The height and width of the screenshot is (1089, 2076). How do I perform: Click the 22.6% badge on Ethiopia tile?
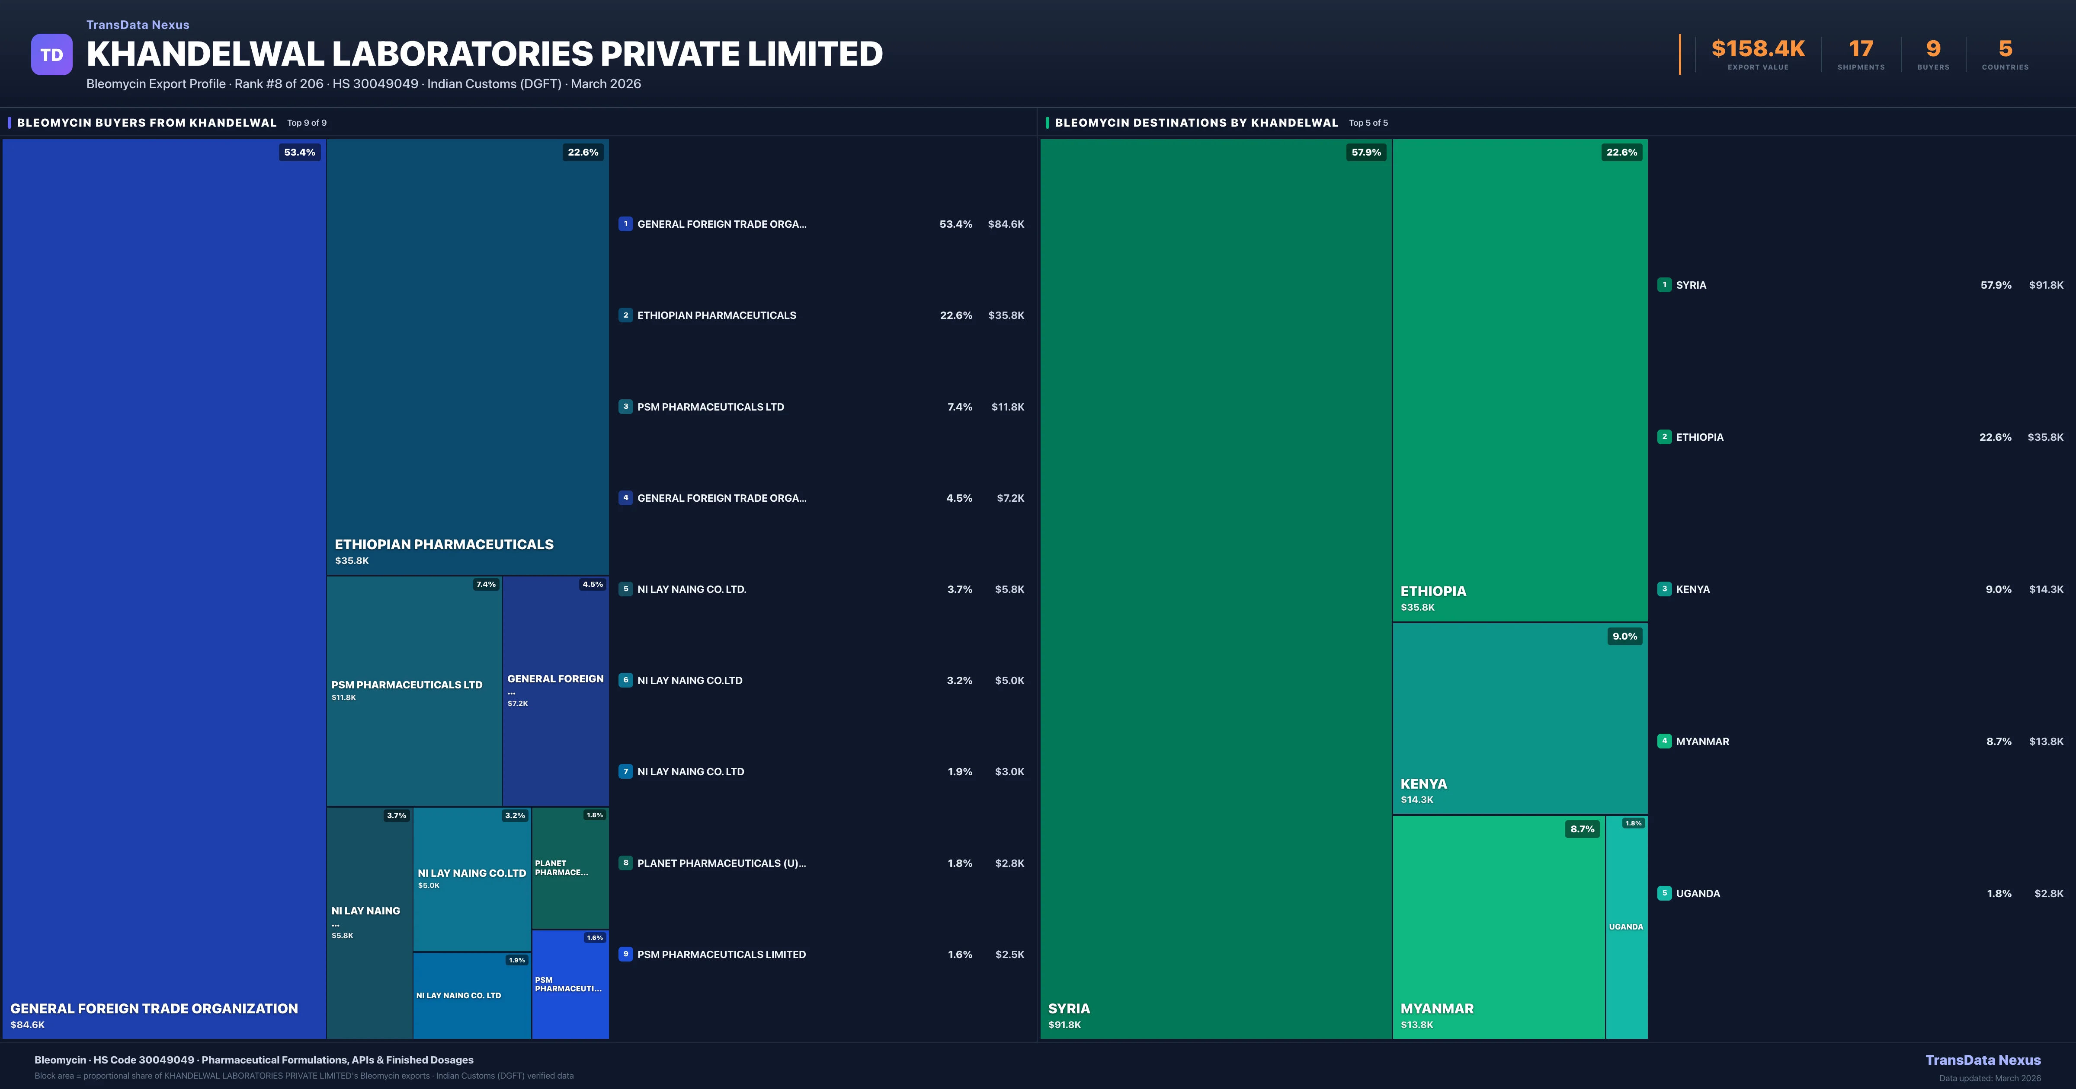pos(1621,152)
